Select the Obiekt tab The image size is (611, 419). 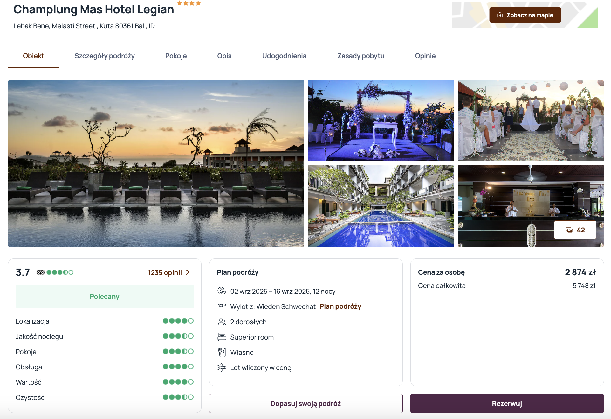[33, 56]
